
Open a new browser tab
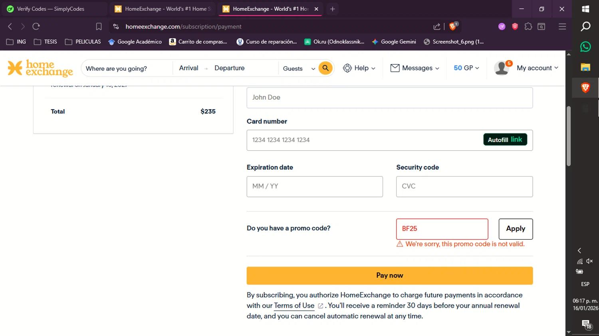(332, 9)
